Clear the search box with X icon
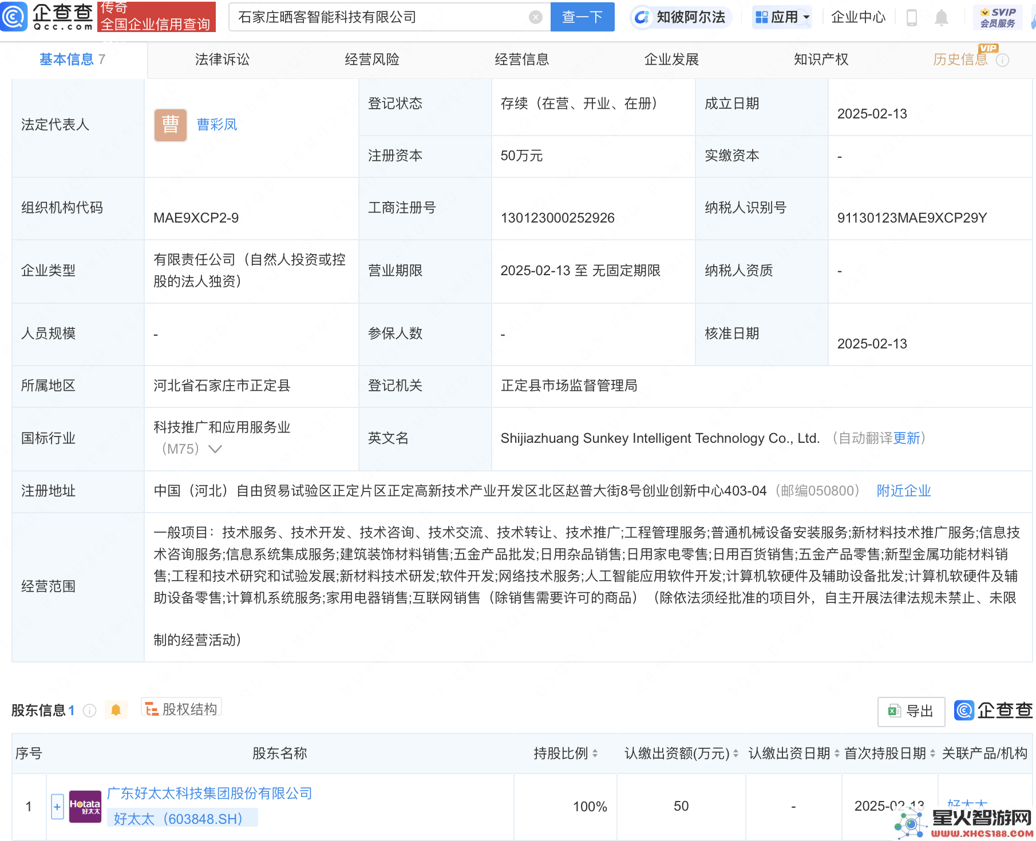The image size is (1036, 841). (x=536, y=17)
